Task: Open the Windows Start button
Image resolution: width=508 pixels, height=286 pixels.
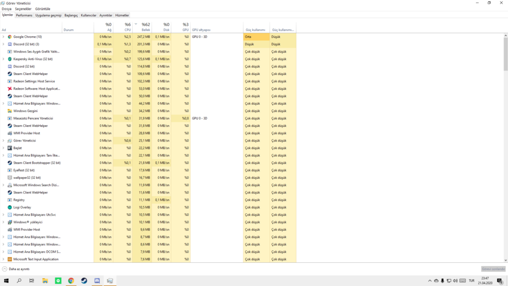Action: click(6, 280)
